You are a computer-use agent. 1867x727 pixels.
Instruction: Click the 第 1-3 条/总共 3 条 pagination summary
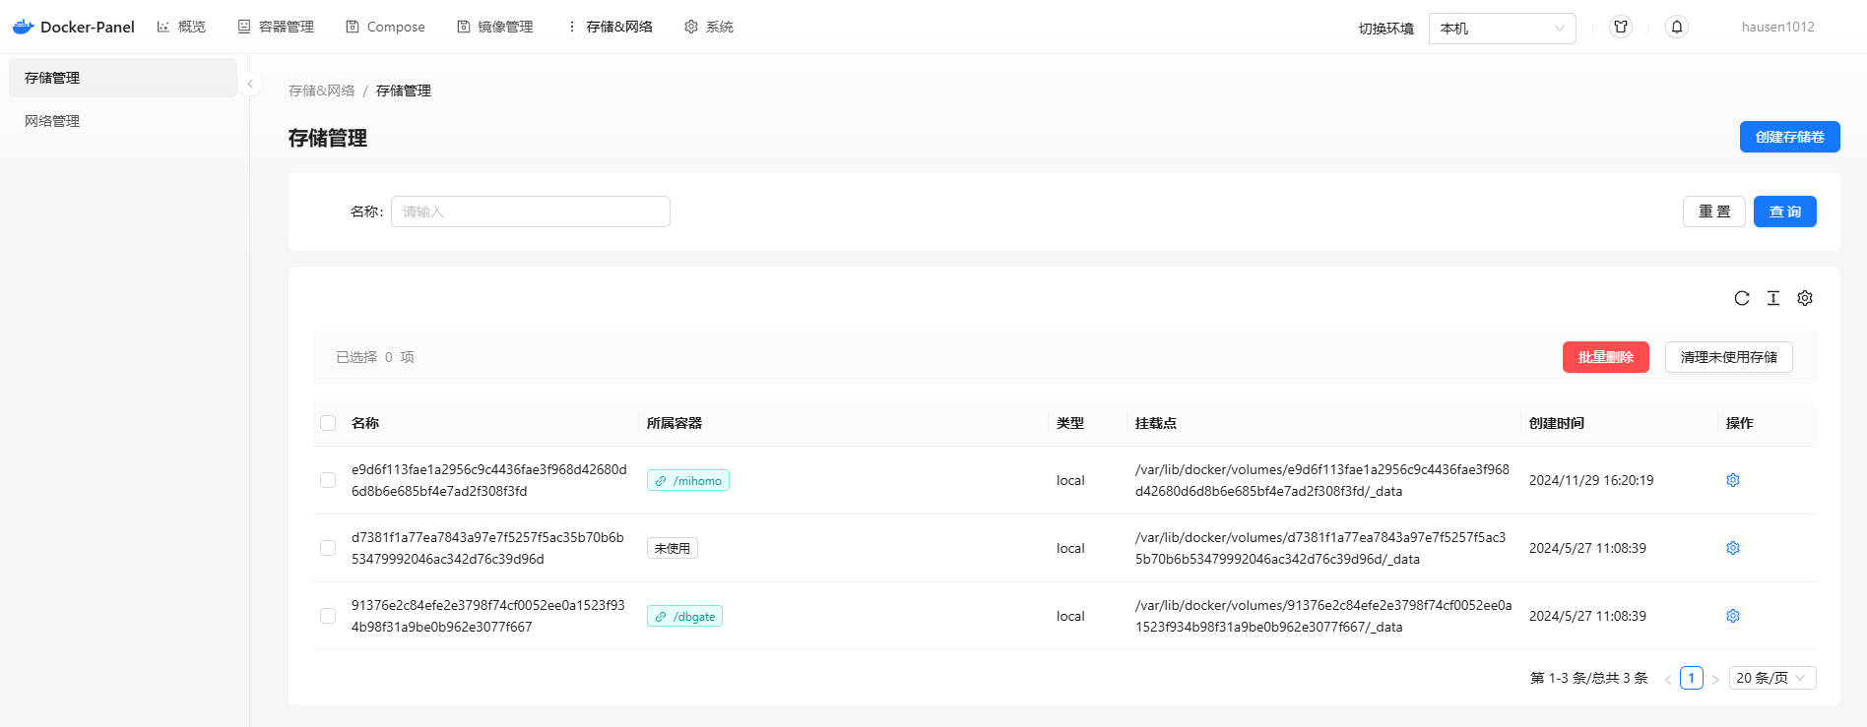click(x=1589, y=678)
